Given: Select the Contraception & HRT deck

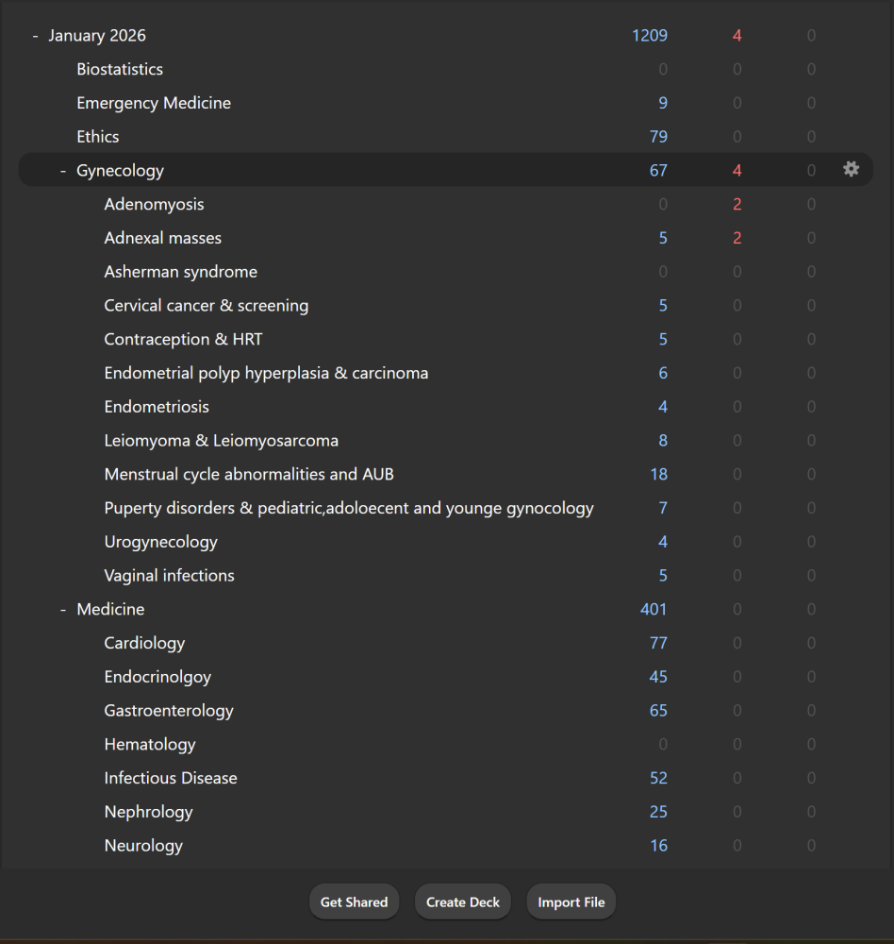Looking at the screenshot, I should 183,340.
